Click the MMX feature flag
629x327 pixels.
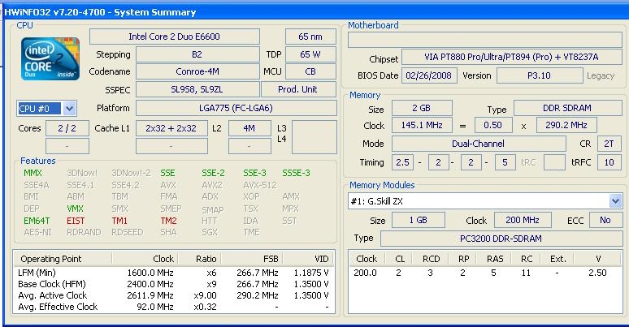click(33, 173)
